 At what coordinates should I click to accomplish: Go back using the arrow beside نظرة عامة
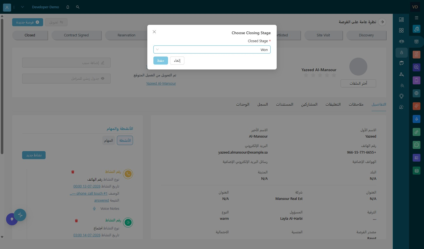point(382,22)
